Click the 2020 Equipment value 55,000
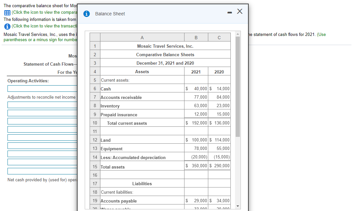This screenshot has width=352, height=211. [223, 149]
